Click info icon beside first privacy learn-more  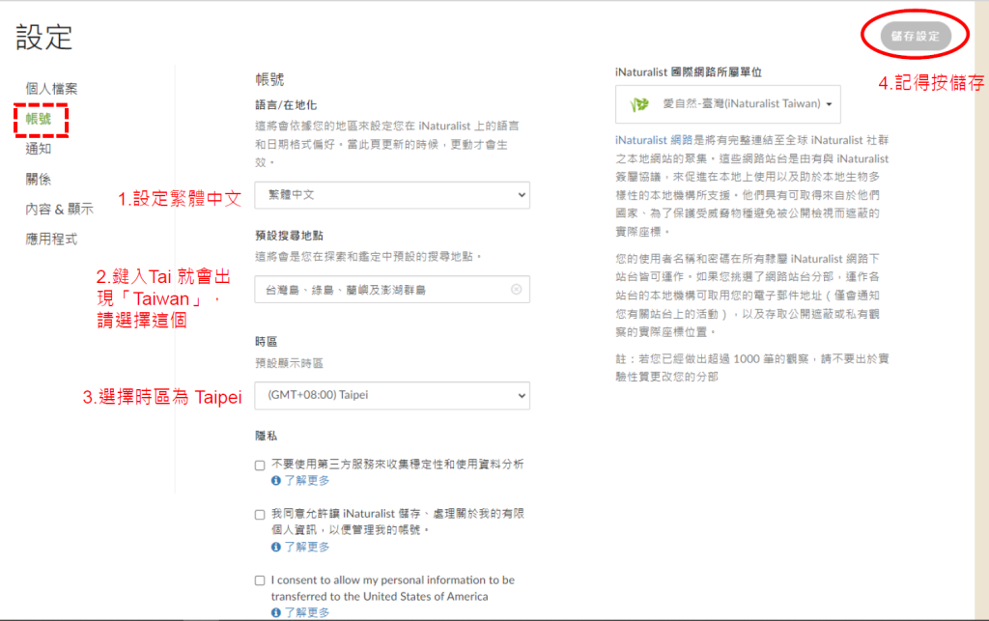(x=276, y=480)
